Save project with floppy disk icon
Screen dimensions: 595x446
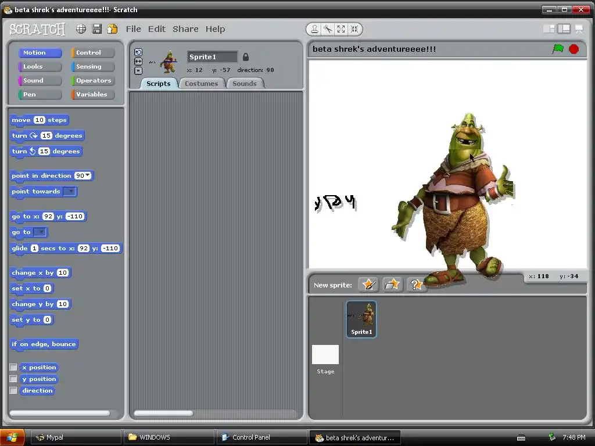(97, 29)
